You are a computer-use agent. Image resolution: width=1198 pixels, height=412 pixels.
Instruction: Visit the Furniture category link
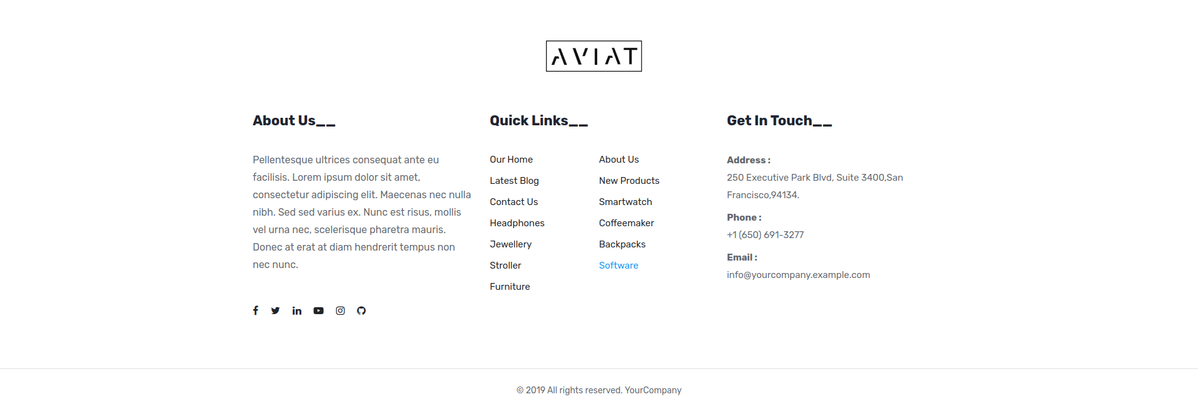[510, 287]
